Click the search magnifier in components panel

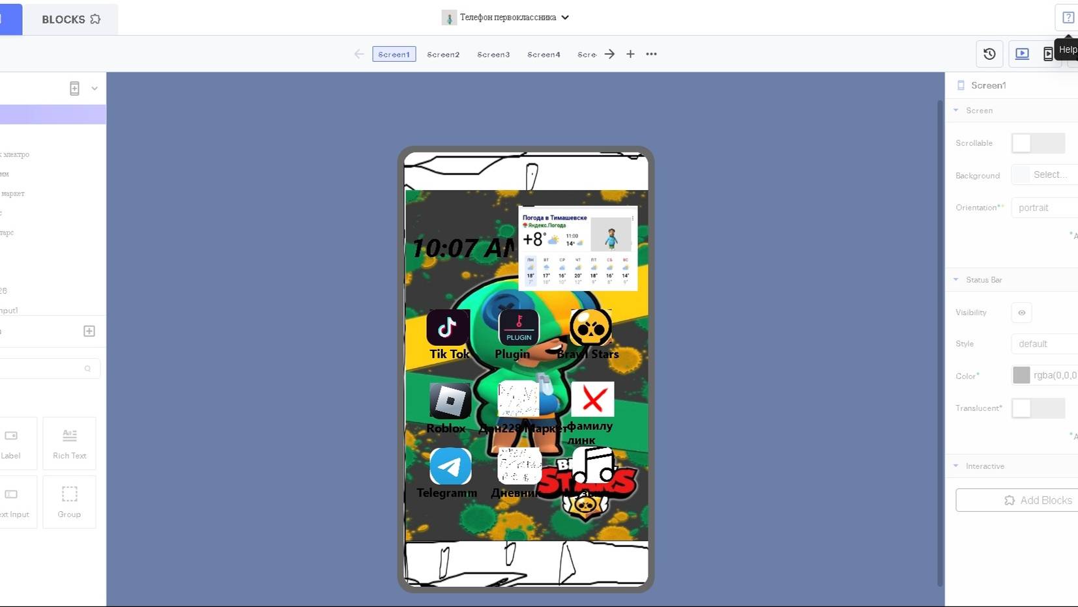tap(87, 369)
